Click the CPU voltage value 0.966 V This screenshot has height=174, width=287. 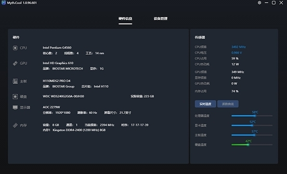point(236,53)
